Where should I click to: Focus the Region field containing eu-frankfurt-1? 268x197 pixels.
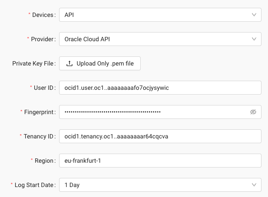pyautogui.click(x=160, y=161)
